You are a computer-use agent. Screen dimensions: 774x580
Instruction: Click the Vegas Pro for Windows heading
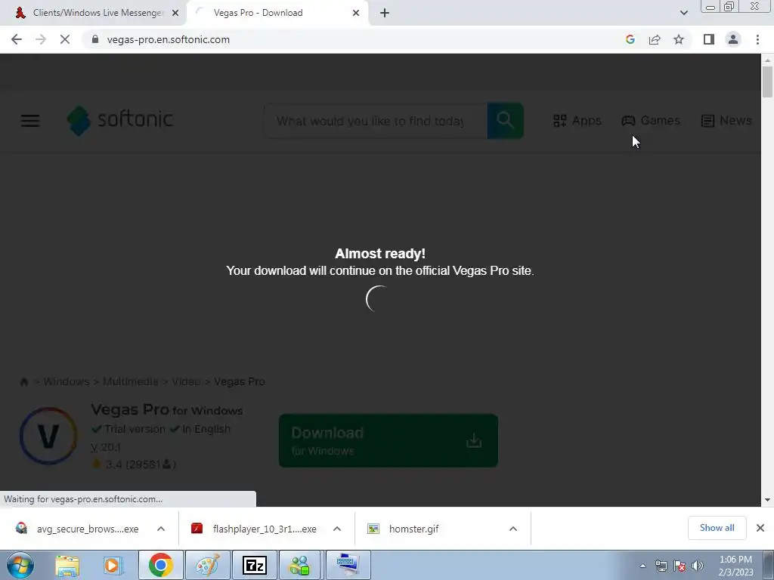click(167, 410)
